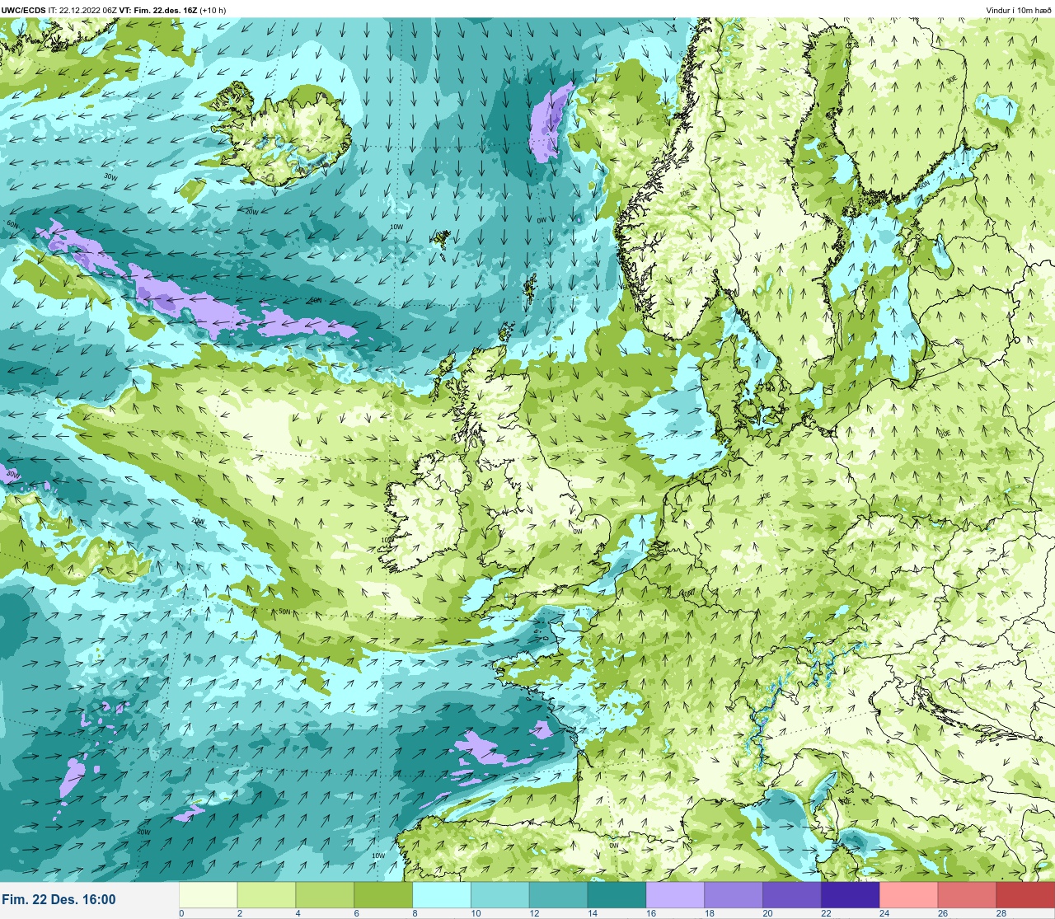Click the legend value '20'

pos(767,913)
